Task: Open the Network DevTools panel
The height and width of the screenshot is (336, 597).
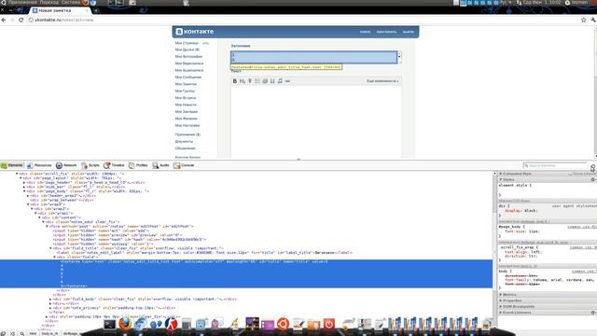Action: coord(66,165)
